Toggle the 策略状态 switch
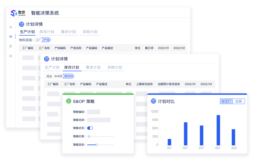The width and height of the screenshot is (254, 165). [x=90, y=128]
